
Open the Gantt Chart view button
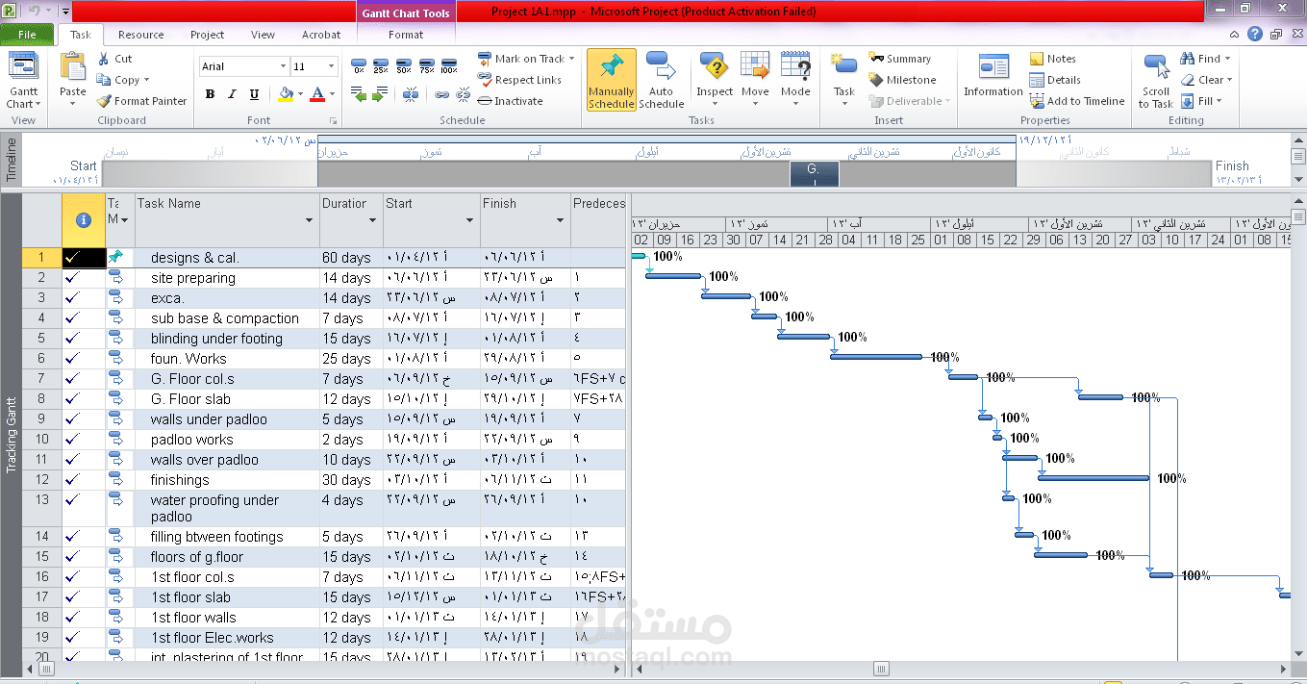pos(24,81)
